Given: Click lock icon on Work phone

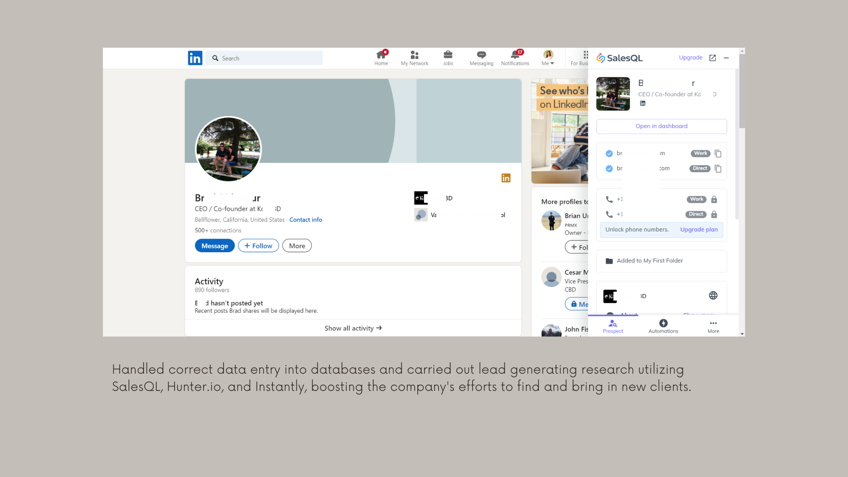Looking at the screenshot, I should pyautogui.click(x=714, y=200).
